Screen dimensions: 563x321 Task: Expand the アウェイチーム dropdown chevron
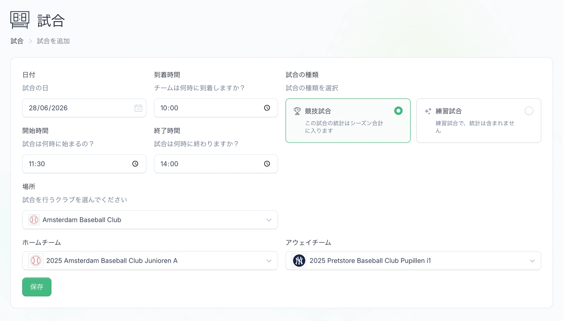(x=532, y=261)
